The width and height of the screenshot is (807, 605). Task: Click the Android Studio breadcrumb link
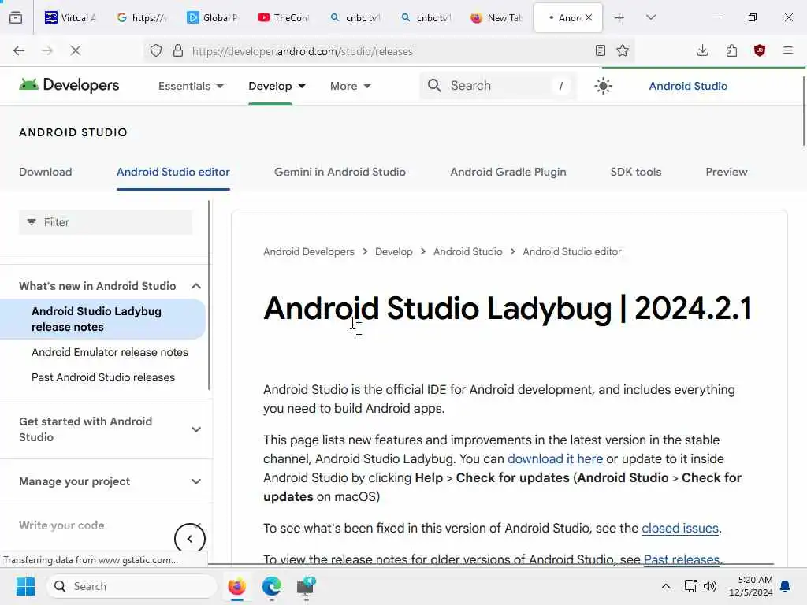pyautogui.click(x=467, y=251)
